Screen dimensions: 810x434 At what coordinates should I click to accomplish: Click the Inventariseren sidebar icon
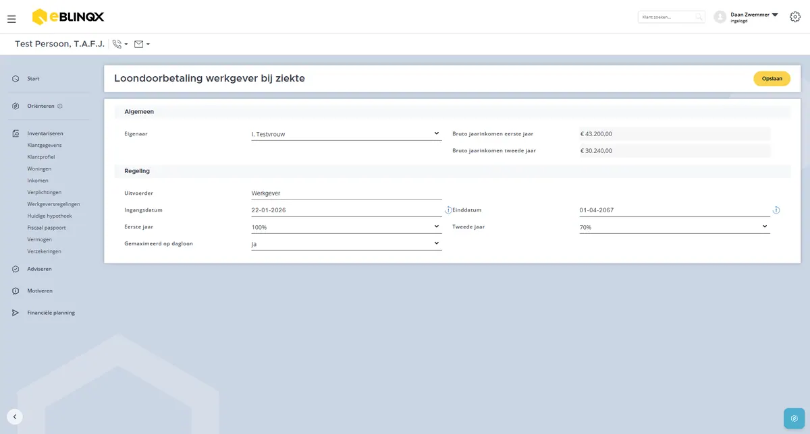pos(16,133)
